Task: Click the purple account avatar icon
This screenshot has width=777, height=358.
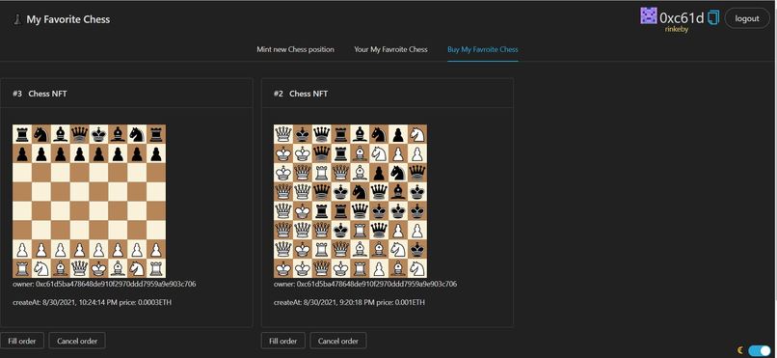Action: (x=649, y=15)
